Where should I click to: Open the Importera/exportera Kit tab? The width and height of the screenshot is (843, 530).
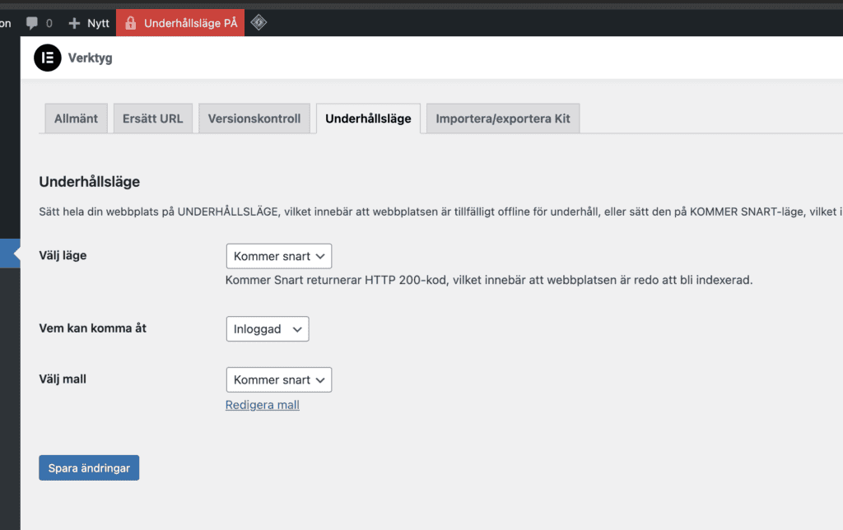(x=503, y=119)
